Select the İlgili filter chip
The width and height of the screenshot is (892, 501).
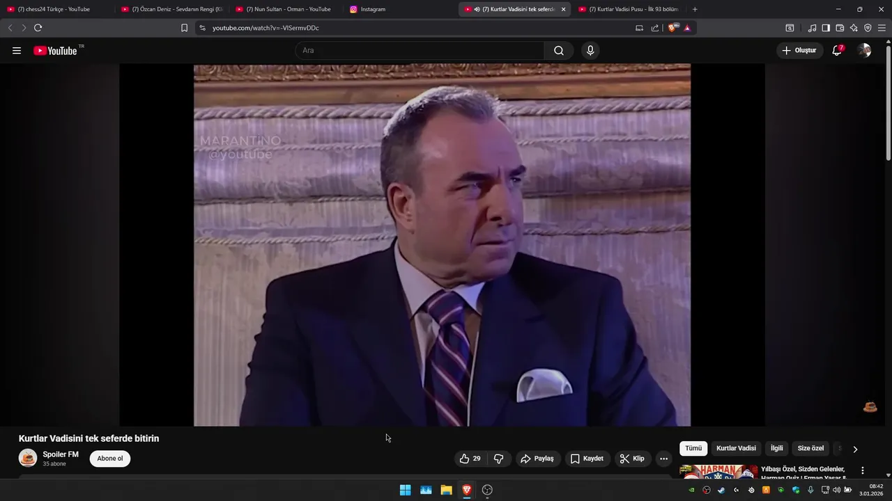tap(777, 449)
